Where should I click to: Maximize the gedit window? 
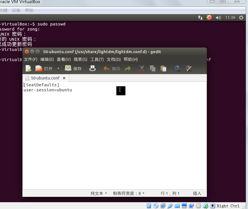37,51
